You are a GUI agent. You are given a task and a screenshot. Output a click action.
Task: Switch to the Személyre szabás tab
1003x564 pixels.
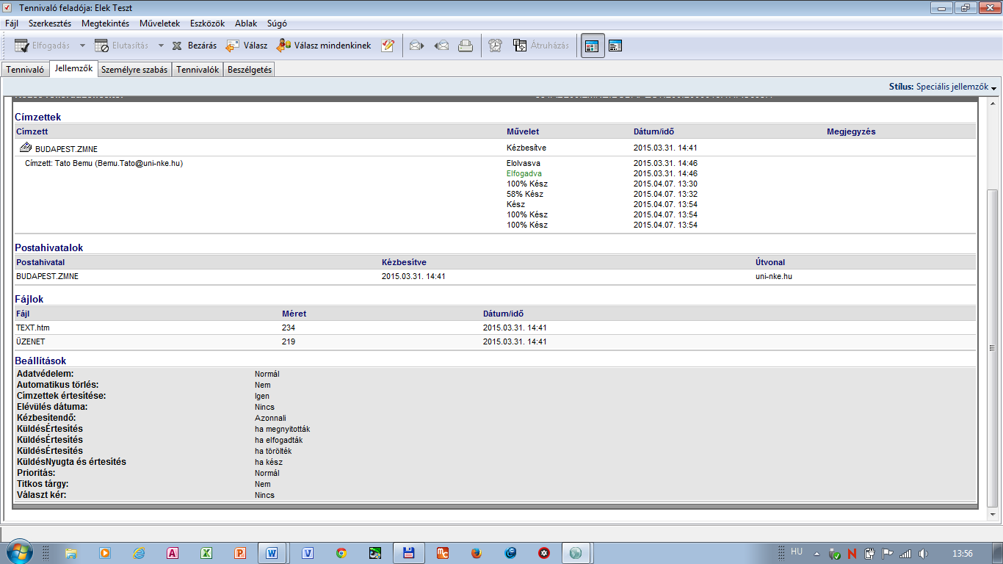134,70
